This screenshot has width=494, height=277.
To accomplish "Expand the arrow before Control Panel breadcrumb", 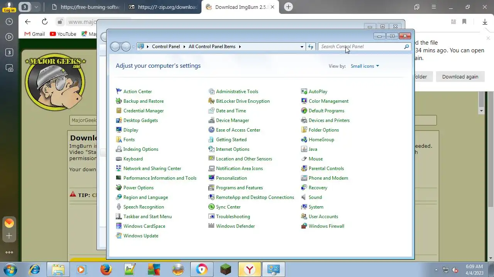I will point(148,47).
